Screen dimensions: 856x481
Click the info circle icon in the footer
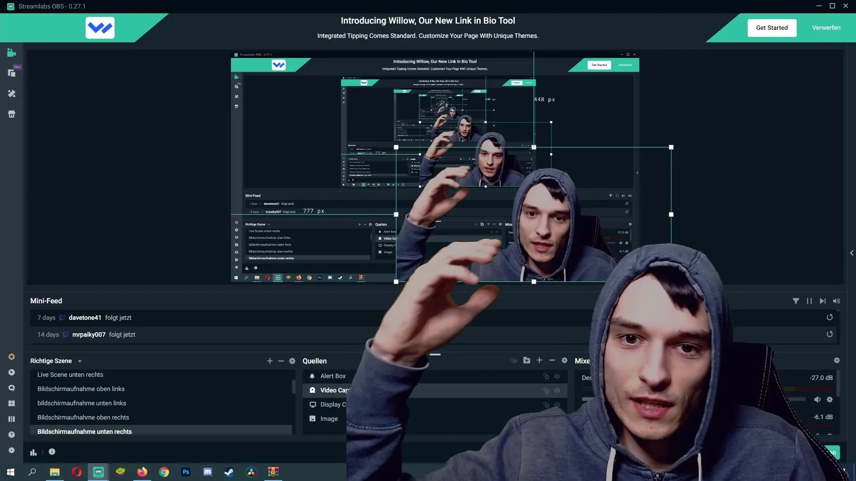[52, 452]
